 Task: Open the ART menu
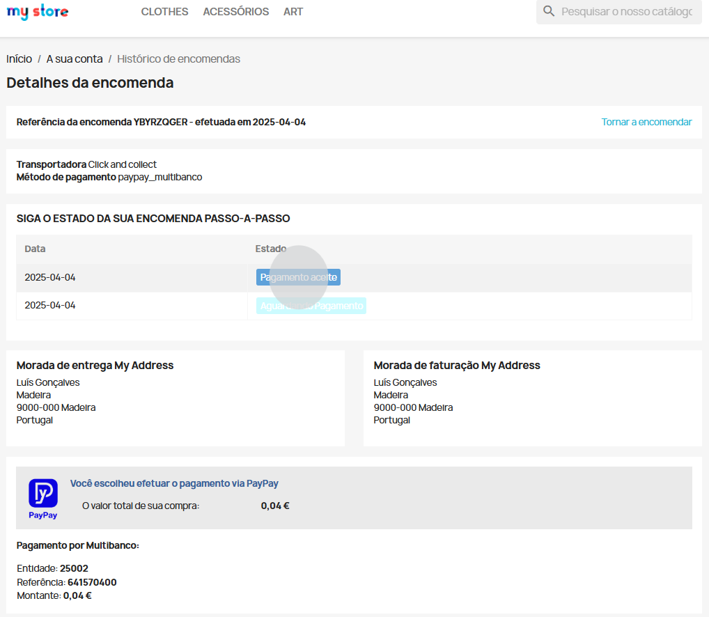pos(293,12)
